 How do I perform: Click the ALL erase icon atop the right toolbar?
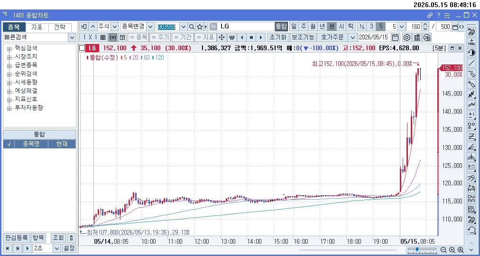point(471,32)
